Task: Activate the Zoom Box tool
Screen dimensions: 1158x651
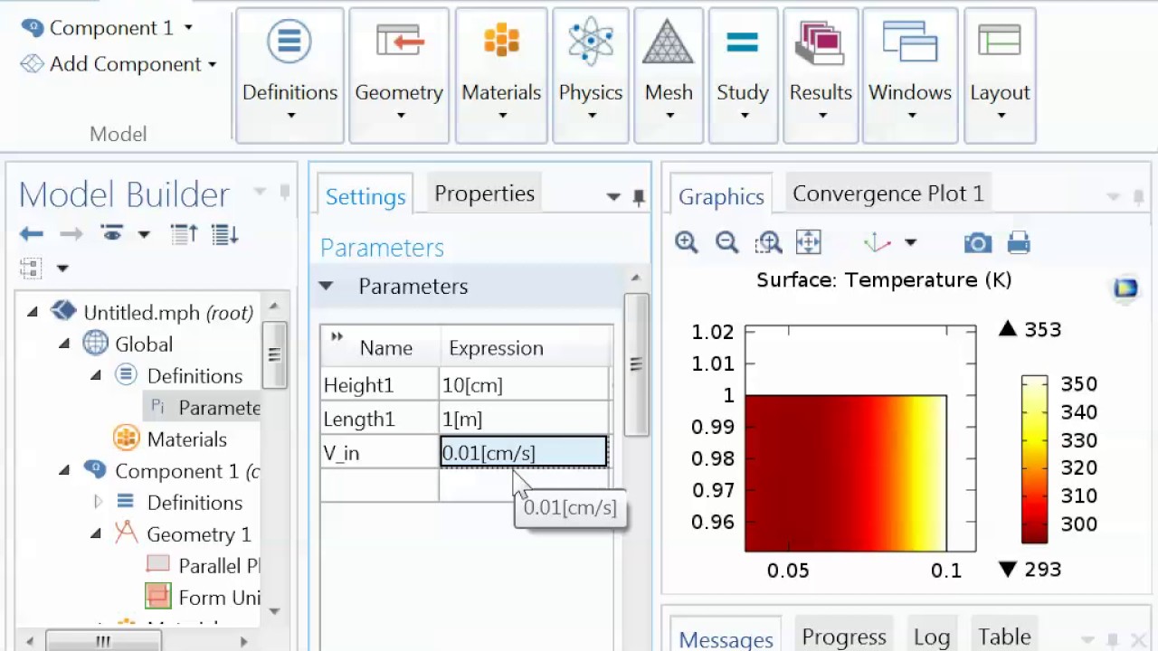Action: click(768, 242)
